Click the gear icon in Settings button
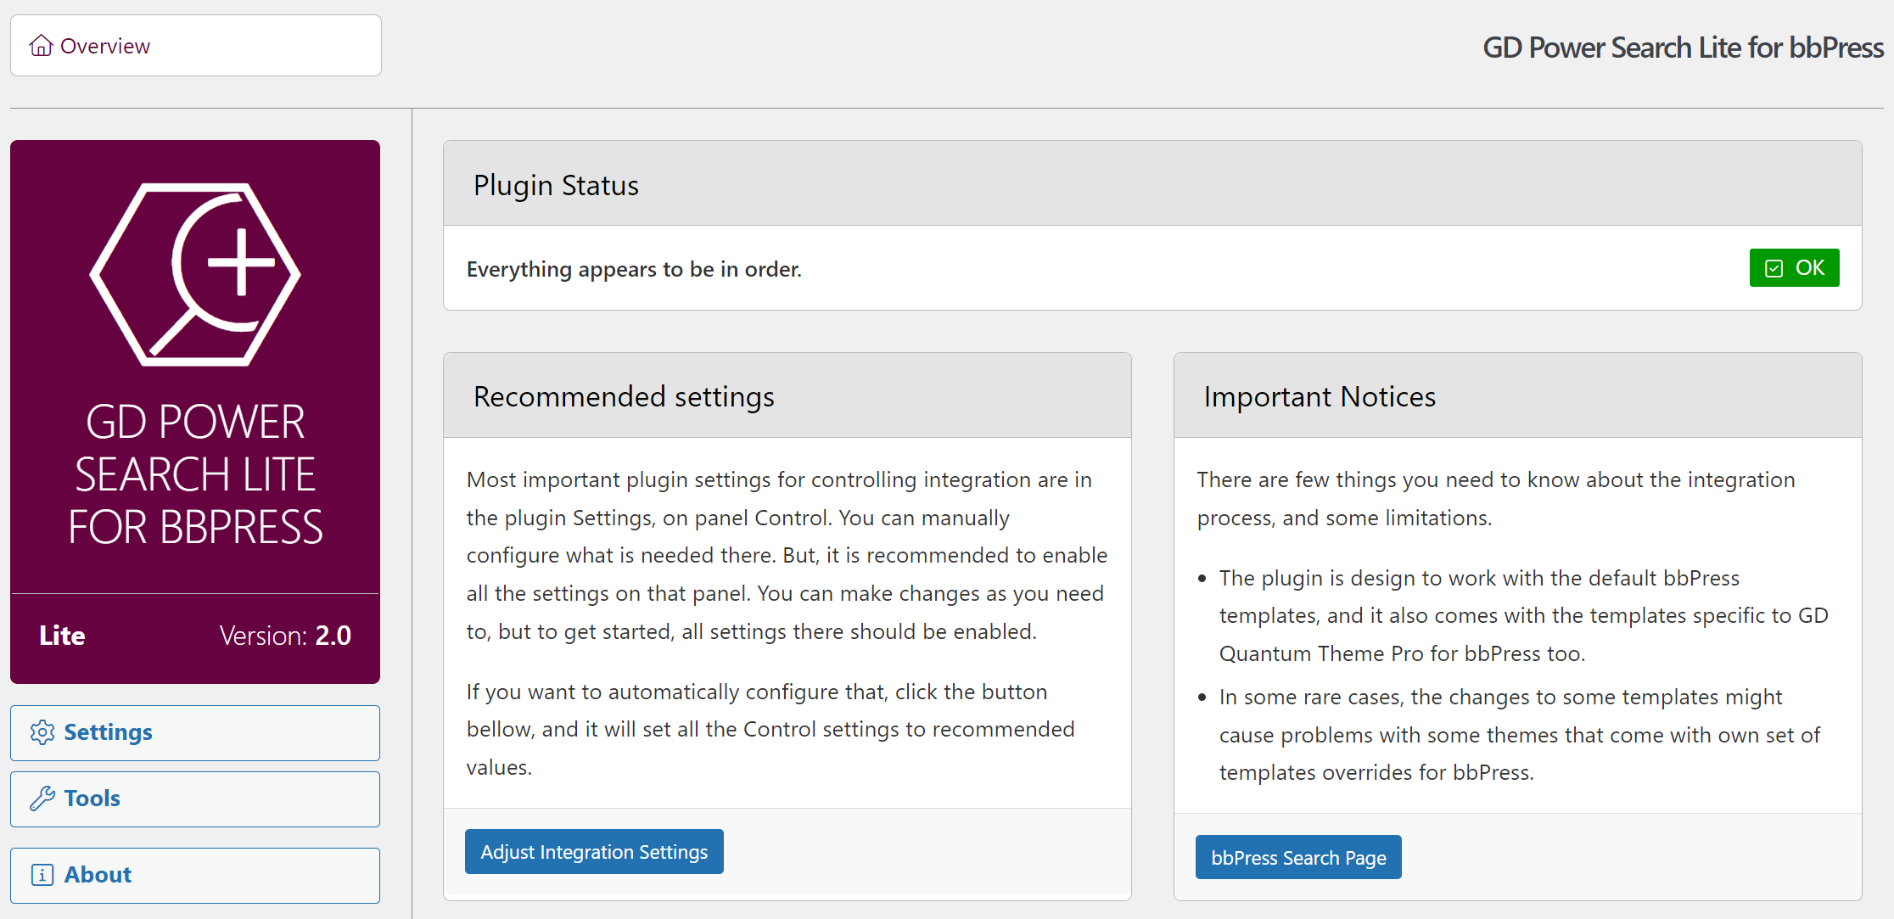Screen dimensions: 1894x919 point(42,732)
